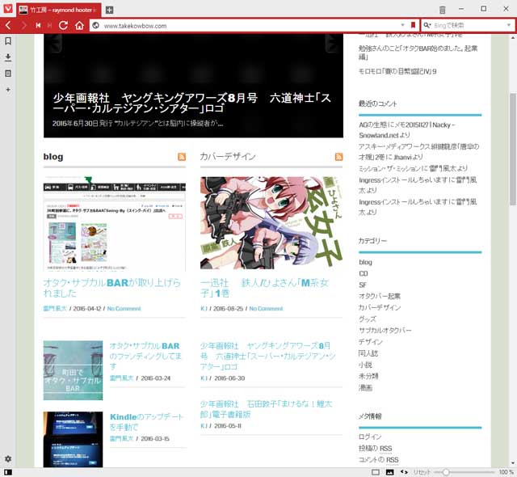
Task: Open a new tab with plus button
Action: (x=110, y=10)
